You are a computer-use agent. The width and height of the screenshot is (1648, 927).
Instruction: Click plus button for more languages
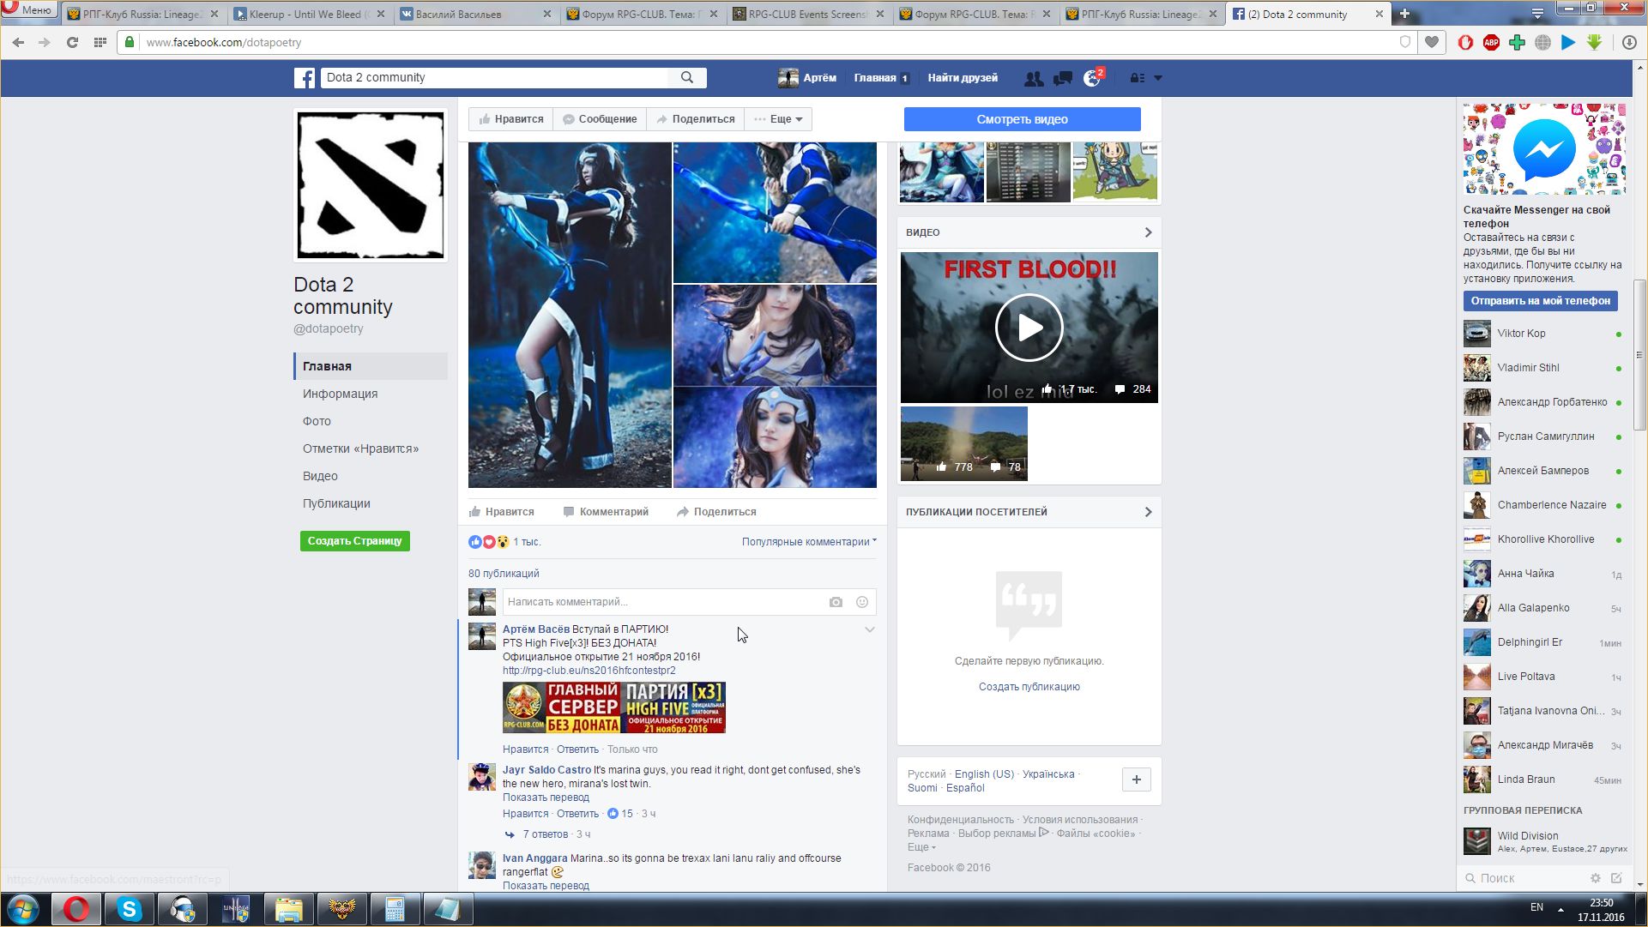click(x=1136, y=780)
